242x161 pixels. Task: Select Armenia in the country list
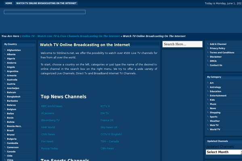[12, 76]
